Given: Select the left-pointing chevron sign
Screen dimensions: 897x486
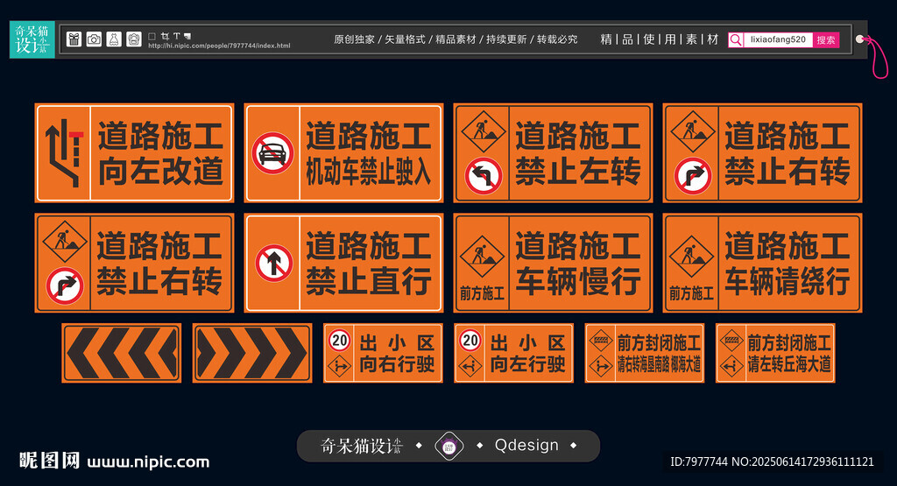Looking at the screenshot, I should [121, 353].
